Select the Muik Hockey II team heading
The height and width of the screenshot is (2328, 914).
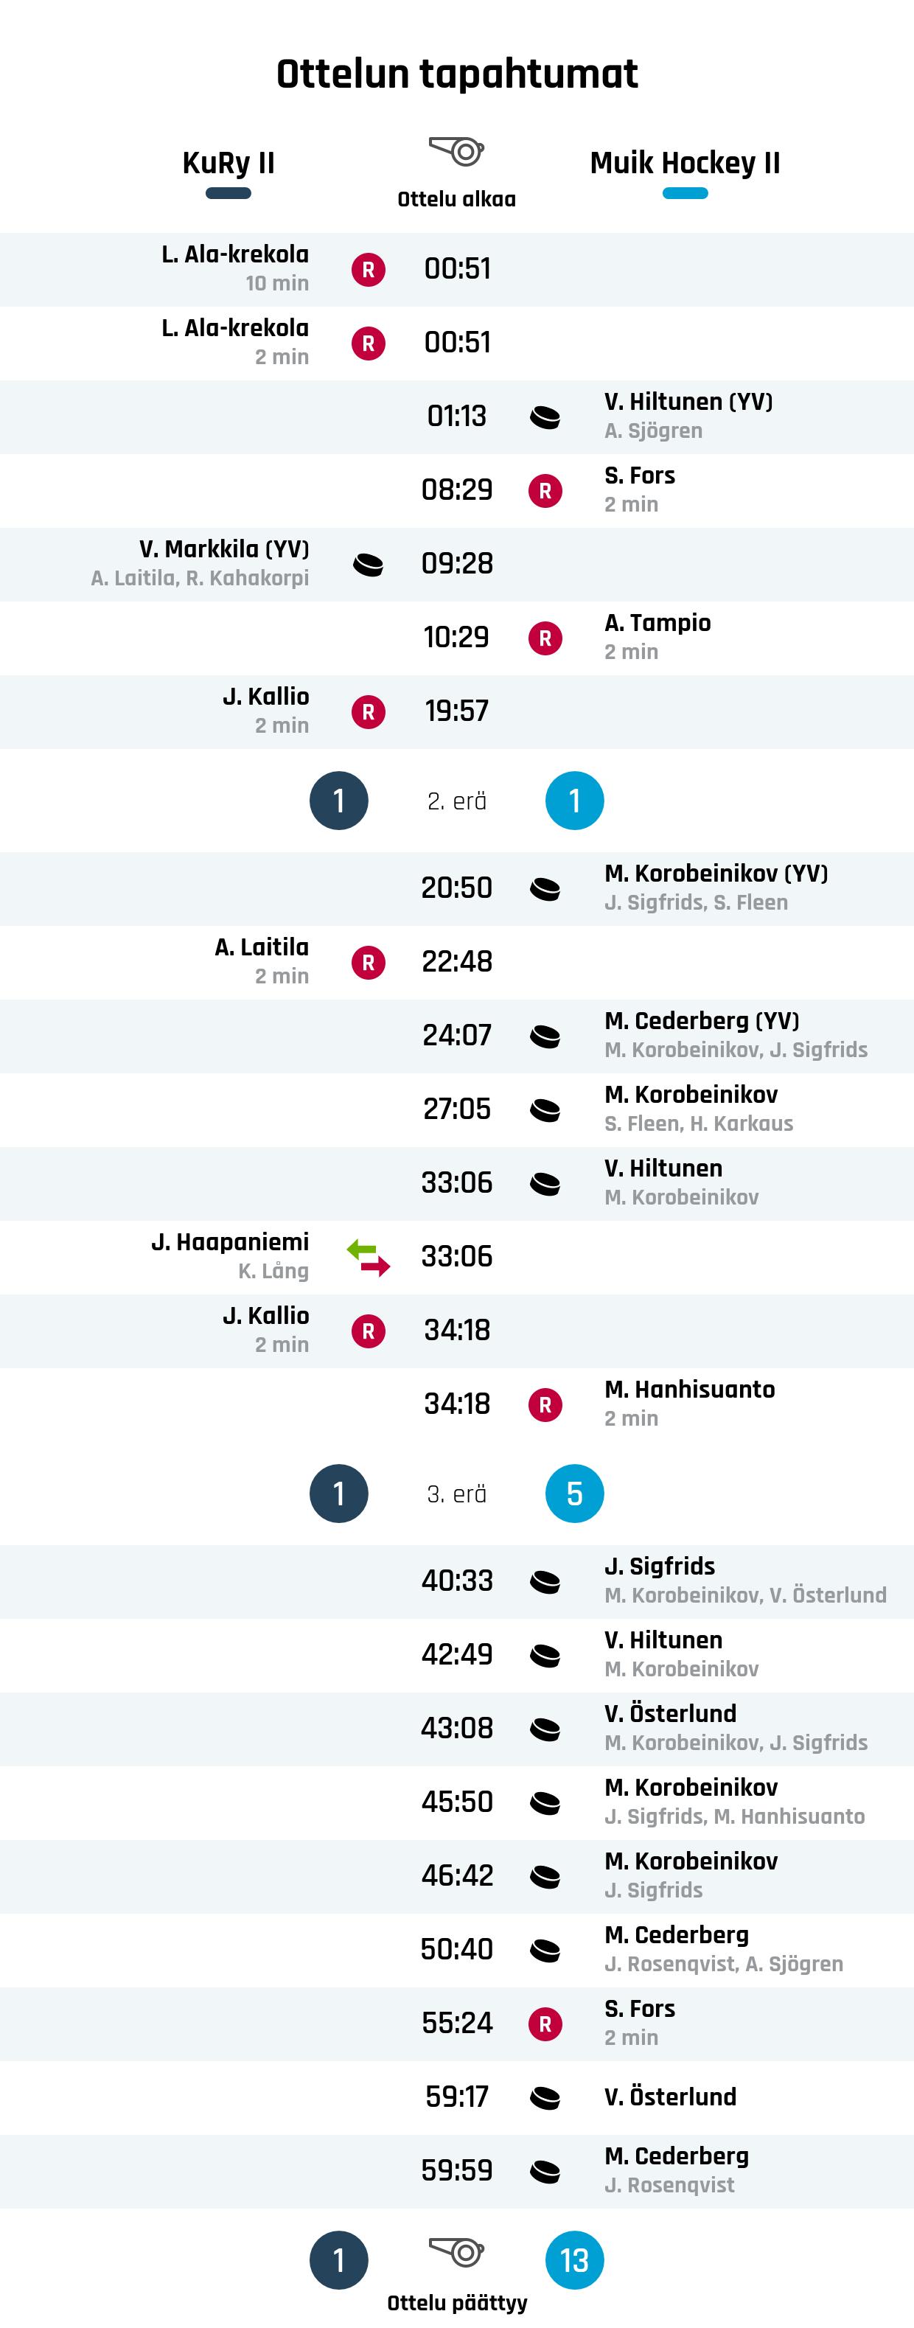coord(684,163)
